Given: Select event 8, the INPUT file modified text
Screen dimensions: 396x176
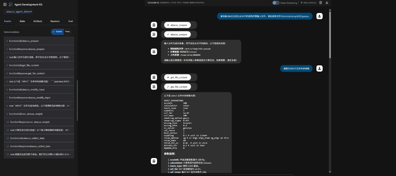Looking at the screenshot, I should pos(39,106).
